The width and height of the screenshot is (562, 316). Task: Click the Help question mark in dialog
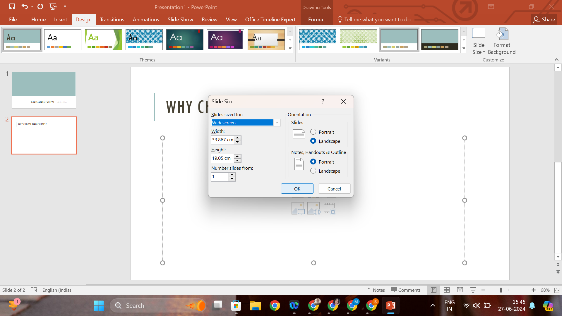point(323,101)
